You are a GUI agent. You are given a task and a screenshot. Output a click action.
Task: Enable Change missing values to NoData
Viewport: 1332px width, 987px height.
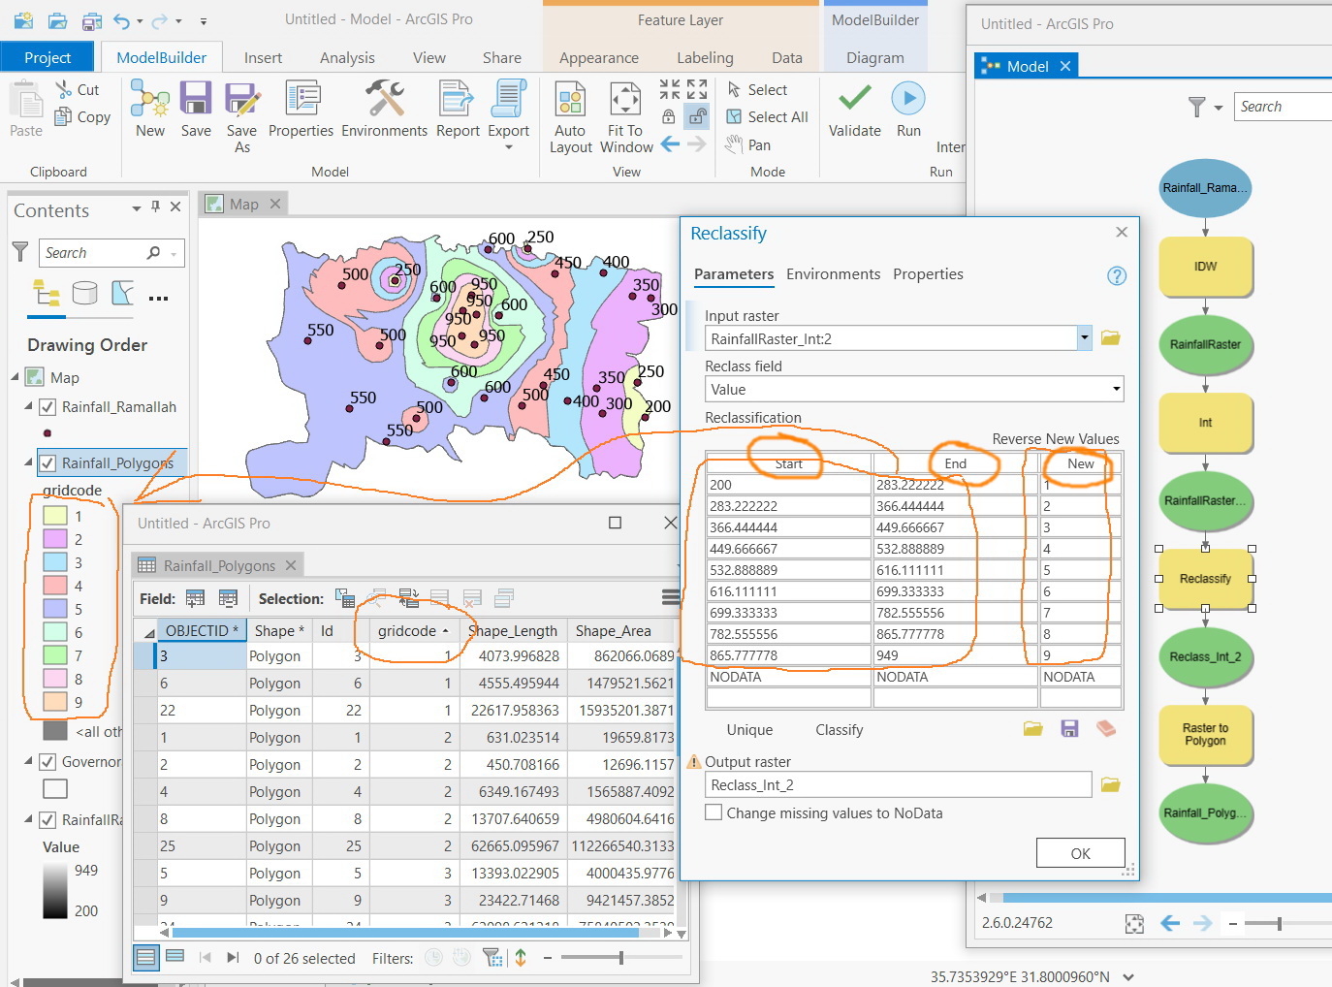point(714,812)
